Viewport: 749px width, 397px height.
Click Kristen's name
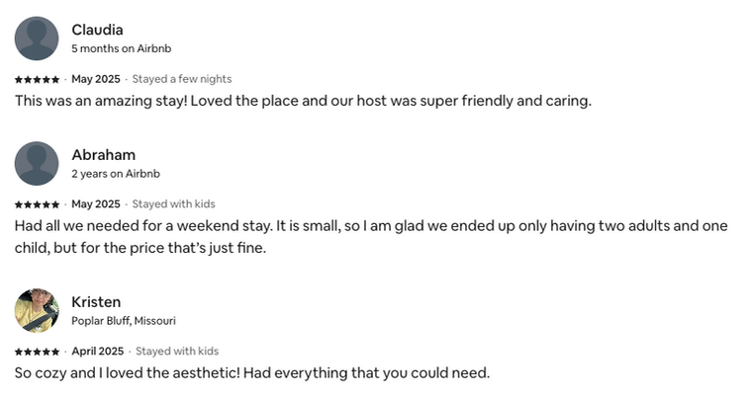coord(96,301)
